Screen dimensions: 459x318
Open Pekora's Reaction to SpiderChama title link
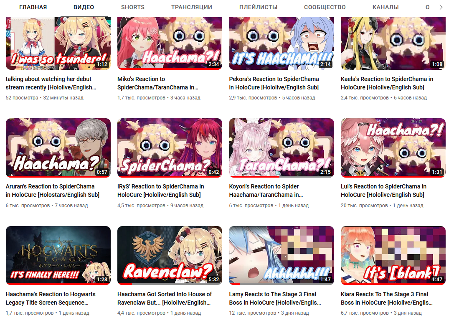point(274,83)
